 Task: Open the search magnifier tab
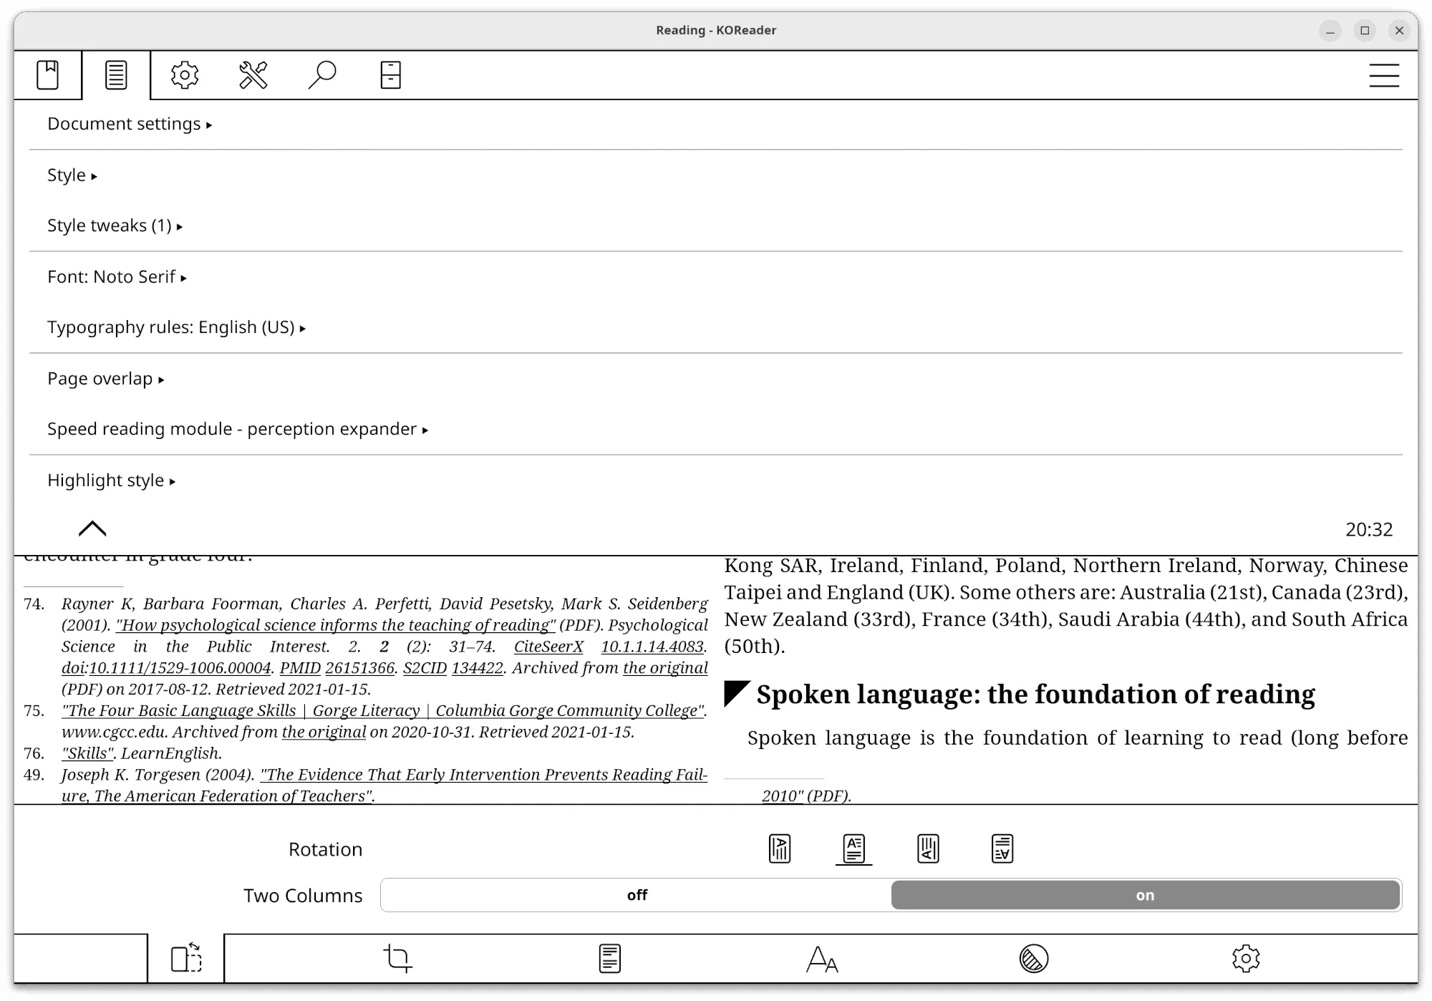322,74
